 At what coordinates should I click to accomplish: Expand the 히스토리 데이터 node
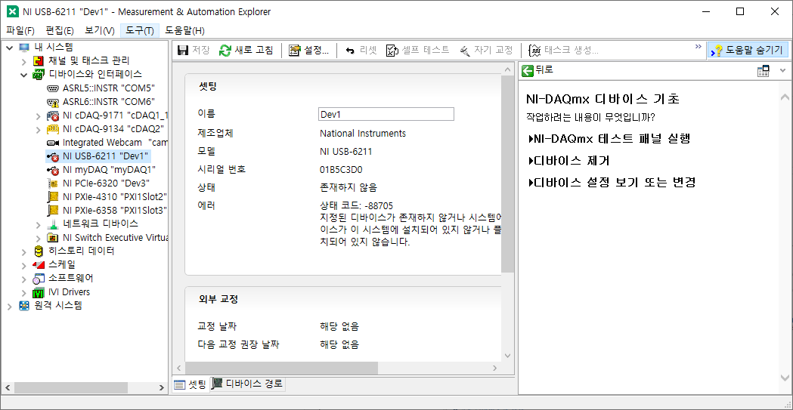pyautogui.click(x=23, y=251)
